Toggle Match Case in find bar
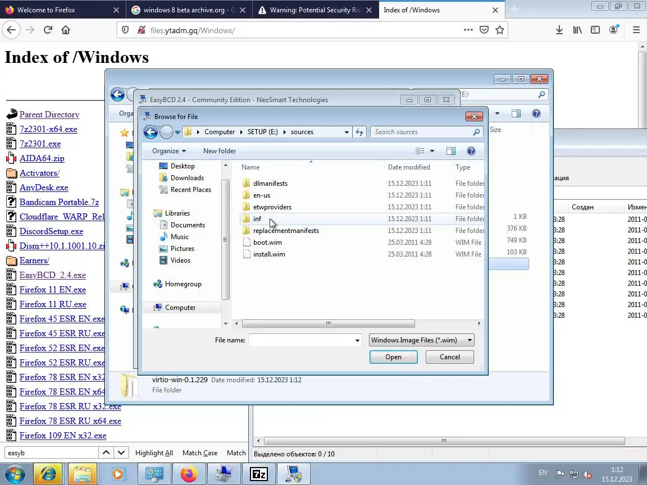This screenshot has width=647, height=485. click(200, 453)
